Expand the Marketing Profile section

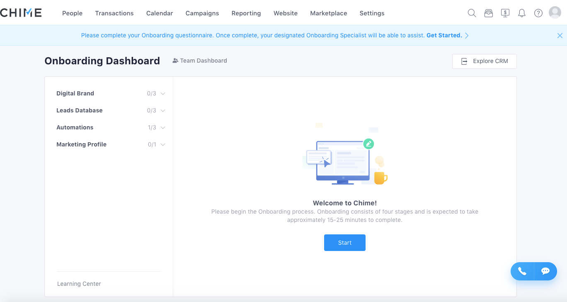(163, 145)
